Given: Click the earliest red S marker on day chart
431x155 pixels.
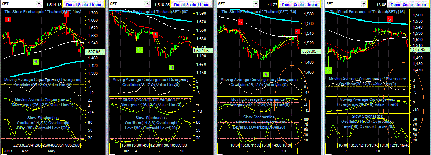Looking at the screenshot, I should 8,19.
